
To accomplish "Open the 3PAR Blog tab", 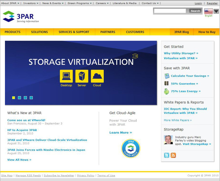I will coord(181,32).
